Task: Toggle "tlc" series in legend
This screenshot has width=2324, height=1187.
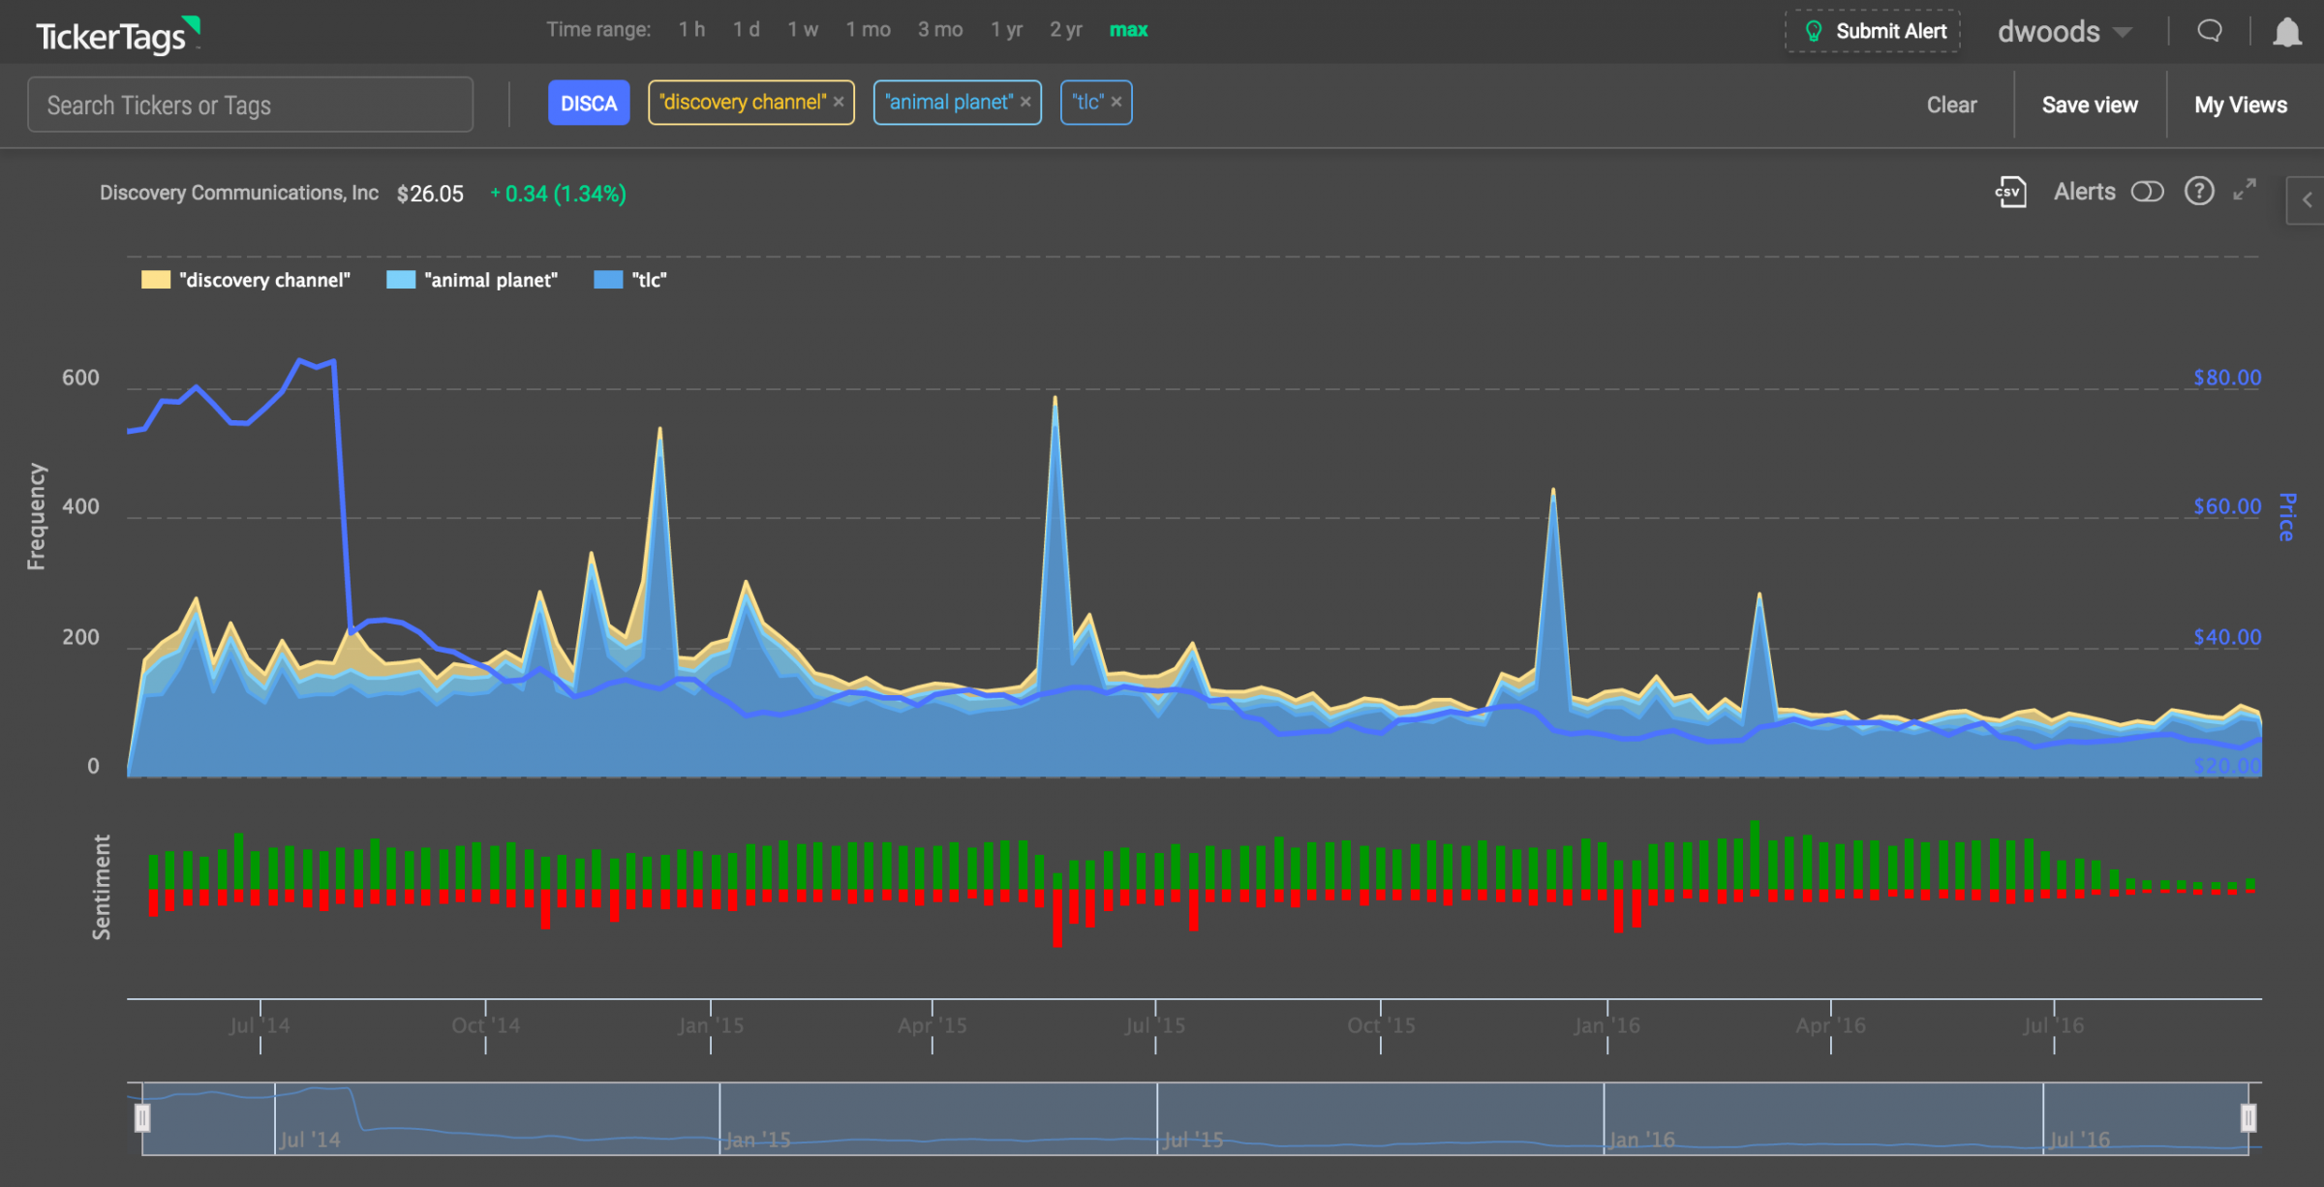Action: point(630,280)
